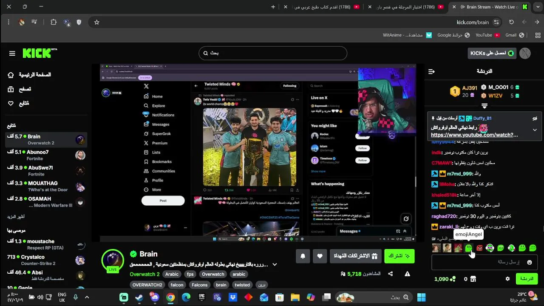Viewport: 544px width, 306px height.
Task: Click the 1,090 channel points balance
Action: click(445, 279)
